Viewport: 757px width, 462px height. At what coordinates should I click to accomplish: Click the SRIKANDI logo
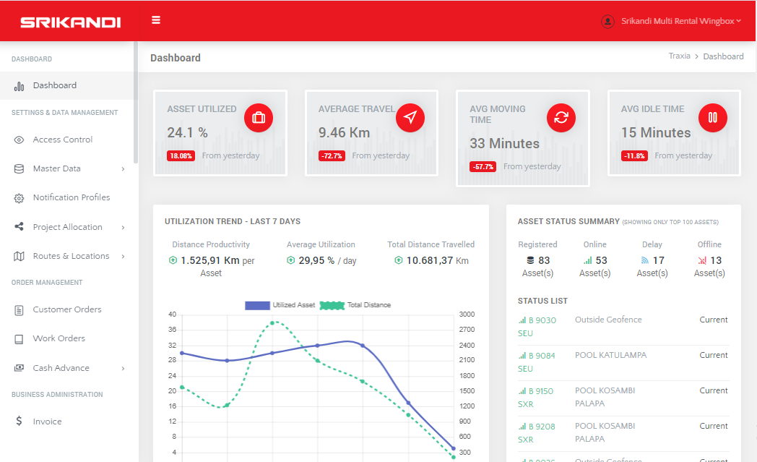tap(70, 22)
